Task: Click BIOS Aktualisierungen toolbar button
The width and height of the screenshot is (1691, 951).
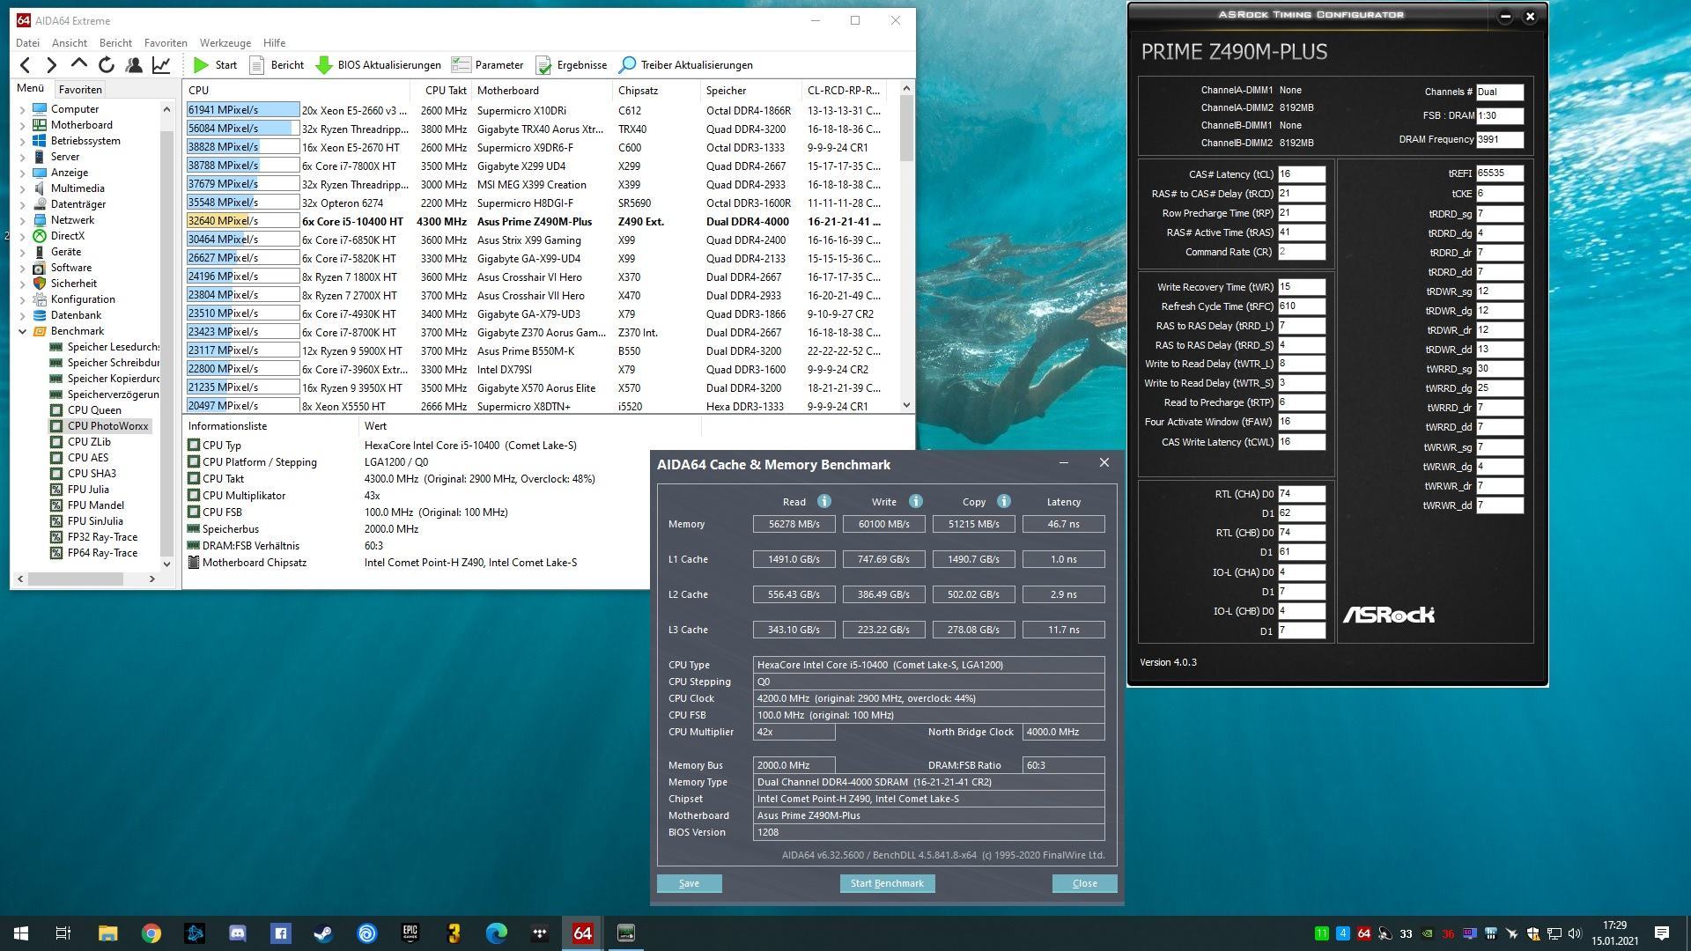Action: point(378,65)
